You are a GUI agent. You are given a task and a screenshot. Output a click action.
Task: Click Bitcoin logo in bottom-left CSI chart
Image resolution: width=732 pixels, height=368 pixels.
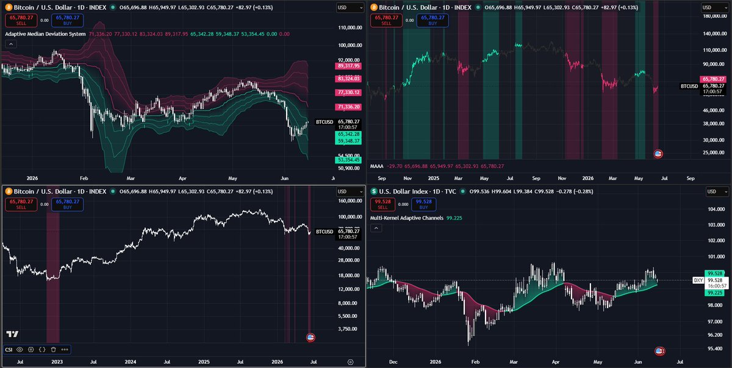(x=9, y=192)
